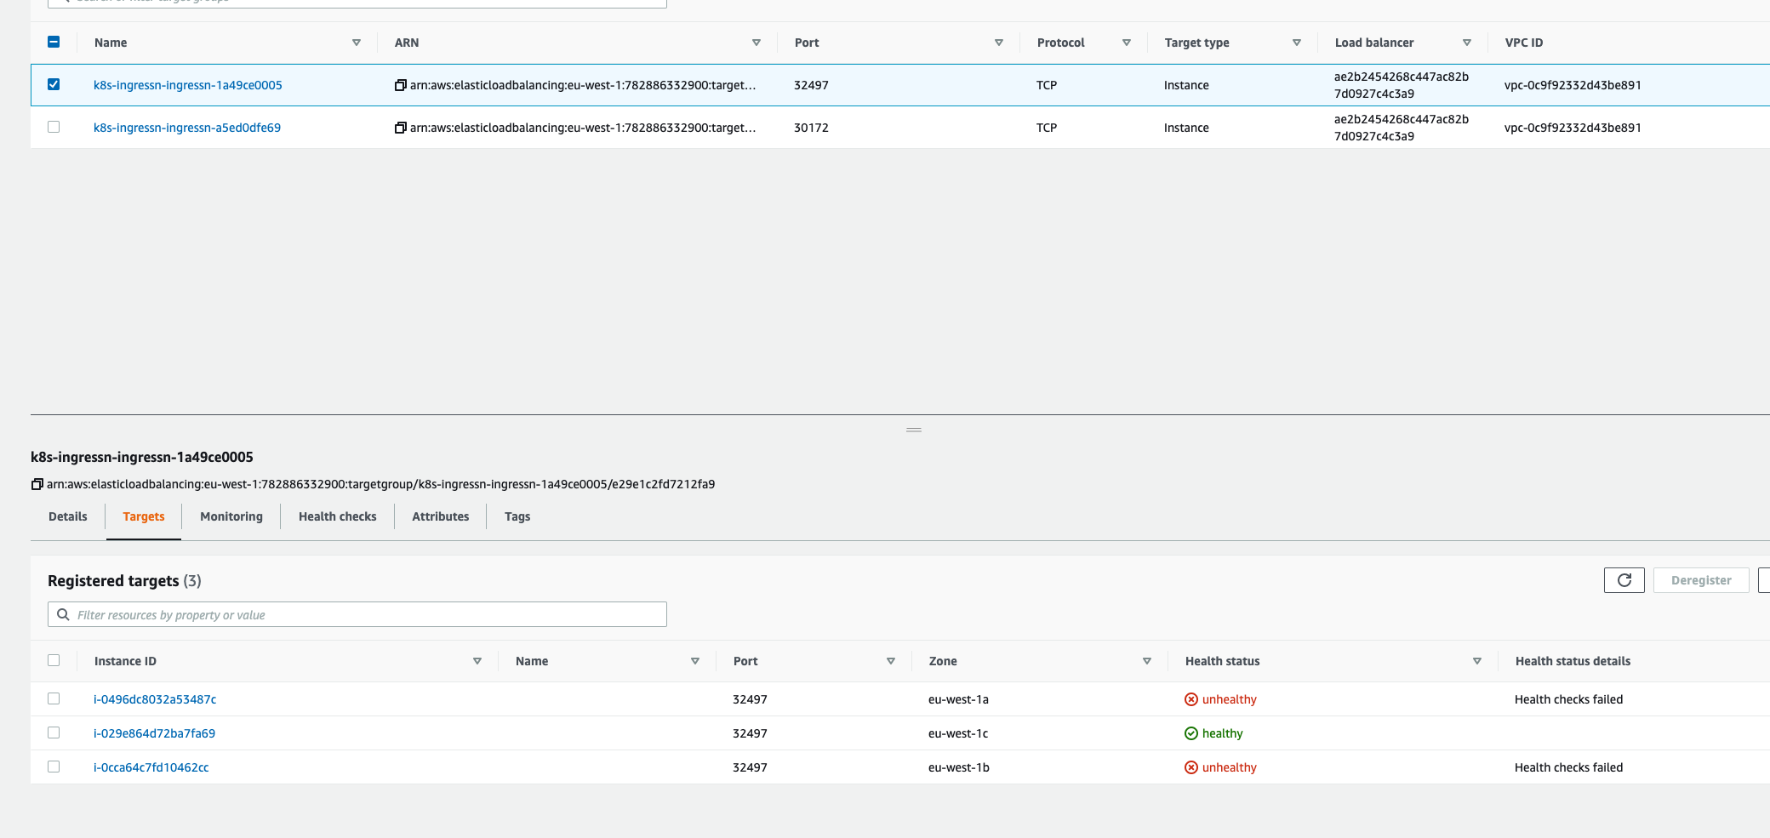Check the select-all checkbox in registered targets table
1770x838 pixels.
tap(54, 660)
